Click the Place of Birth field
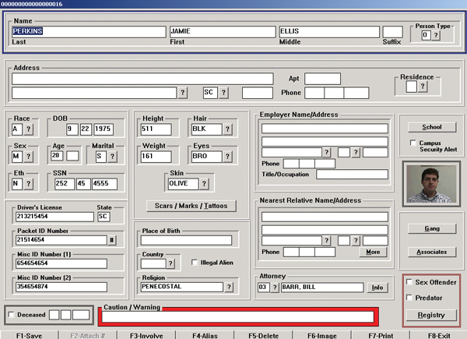Screen dimensions: 467x339 coord(186,240)
